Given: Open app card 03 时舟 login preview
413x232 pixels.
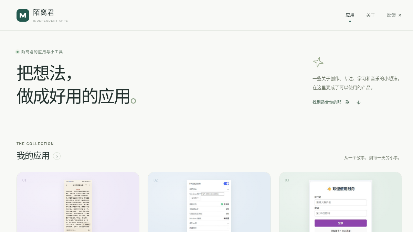Looking at the screenshot, I should [341, 206].
